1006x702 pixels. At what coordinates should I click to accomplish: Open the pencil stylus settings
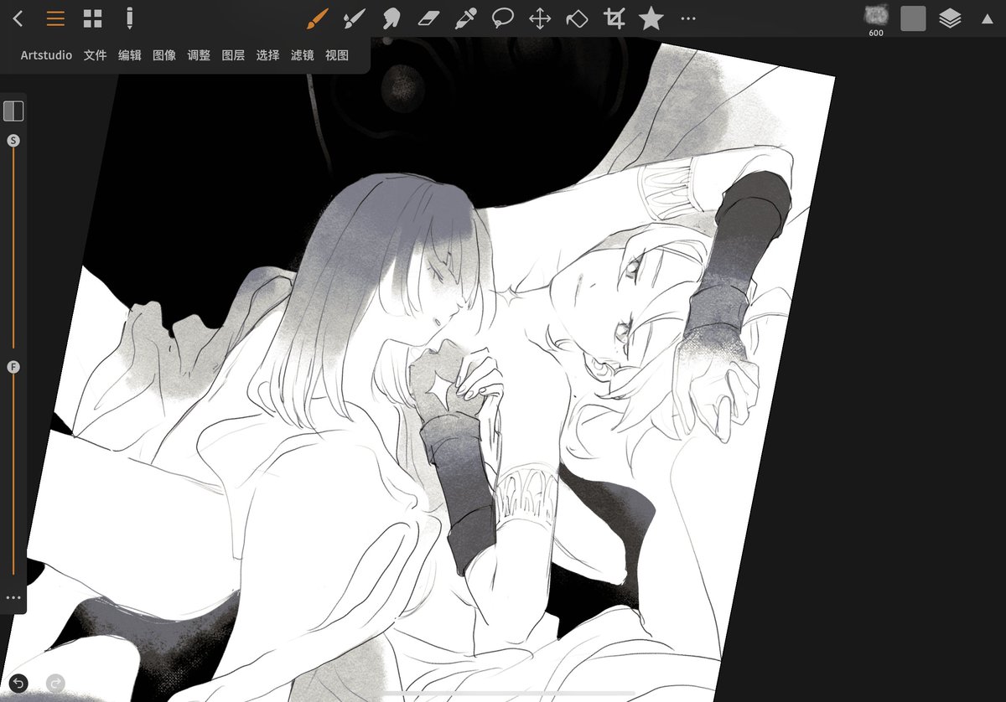point(129,18)
